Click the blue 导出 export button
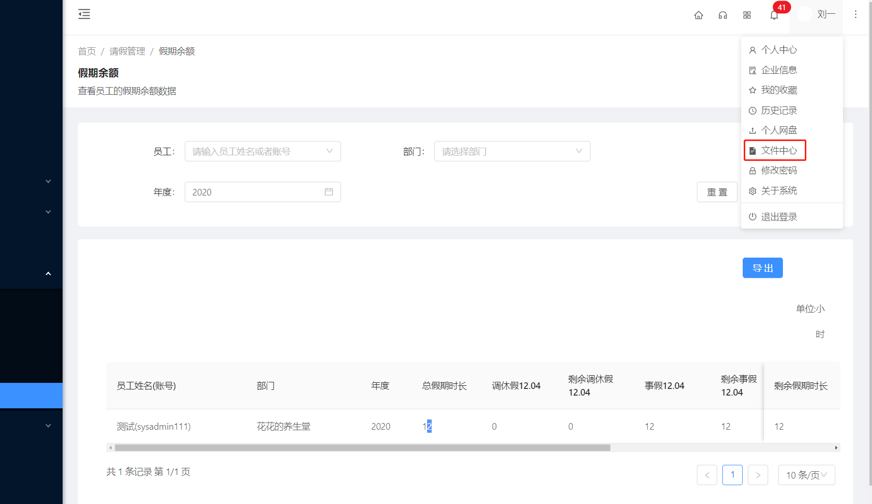The image size is (872, 504). pos(763,268)
